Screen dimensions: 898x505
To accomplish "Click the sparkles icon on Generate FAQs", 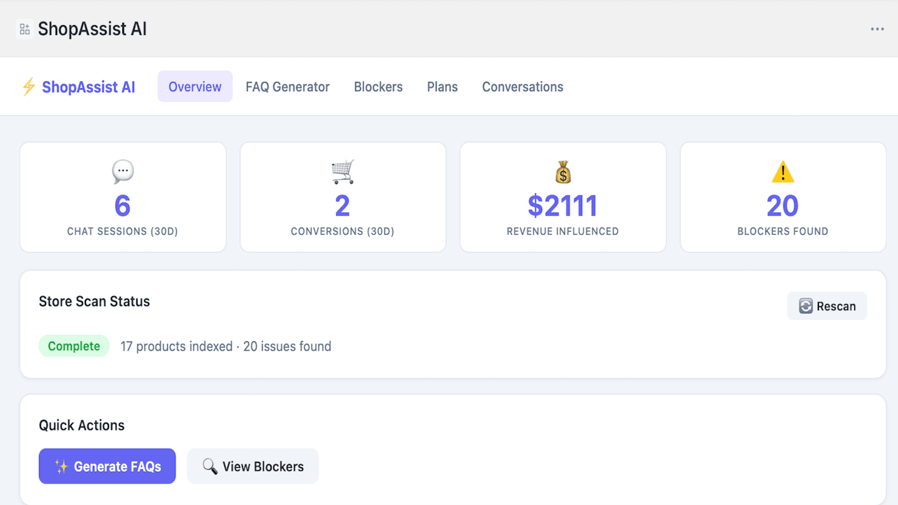I will point(61,466).
